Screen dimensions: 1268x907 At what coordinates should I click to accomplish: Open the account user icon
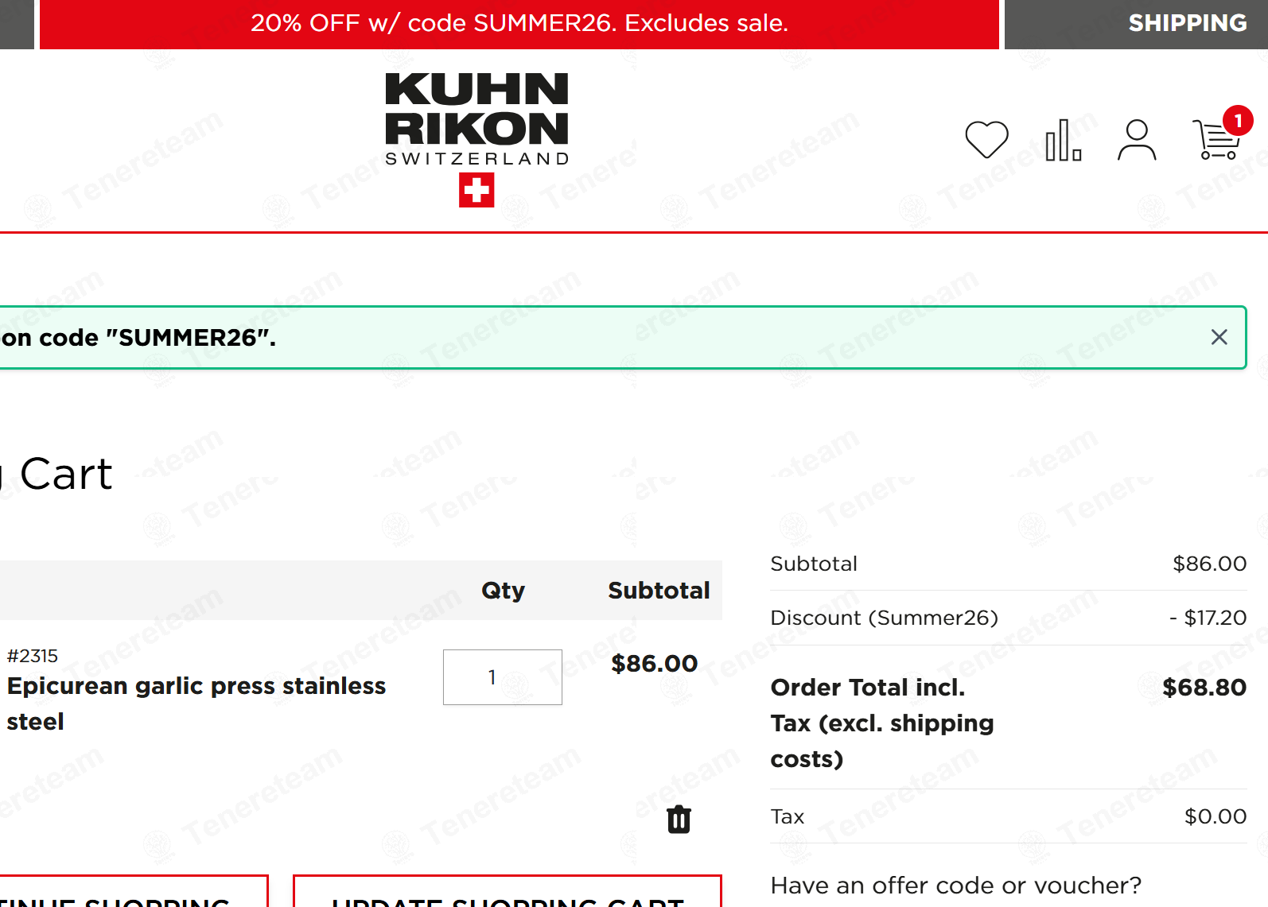(1137, 140)
